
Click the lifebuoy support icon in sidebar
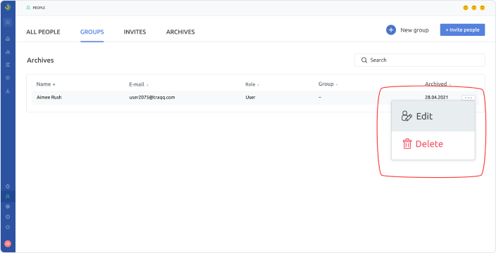tap(8, 207)
